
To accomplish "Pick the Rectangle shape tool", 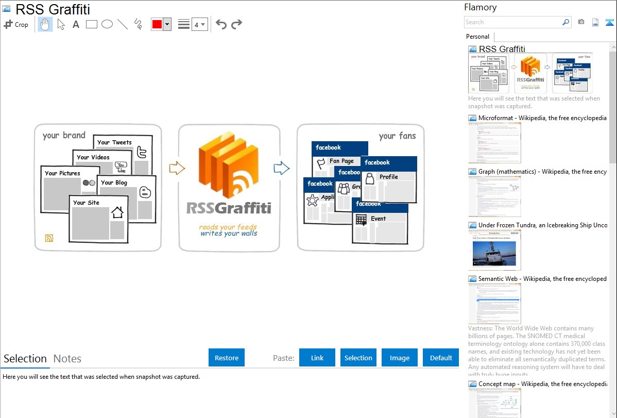I will (x=91, y=24).
